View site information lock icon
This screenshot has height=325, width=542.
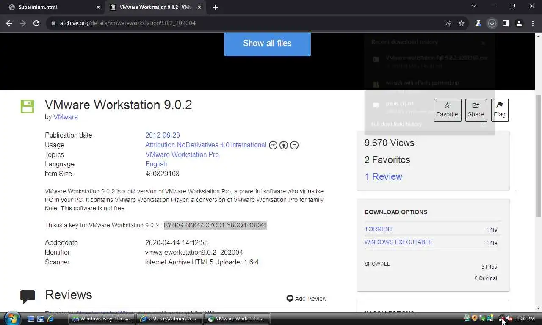click(x=53, y=23)
